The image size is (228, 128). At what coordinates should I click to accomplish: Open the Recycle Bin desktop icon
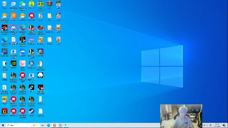coord(5,4)
